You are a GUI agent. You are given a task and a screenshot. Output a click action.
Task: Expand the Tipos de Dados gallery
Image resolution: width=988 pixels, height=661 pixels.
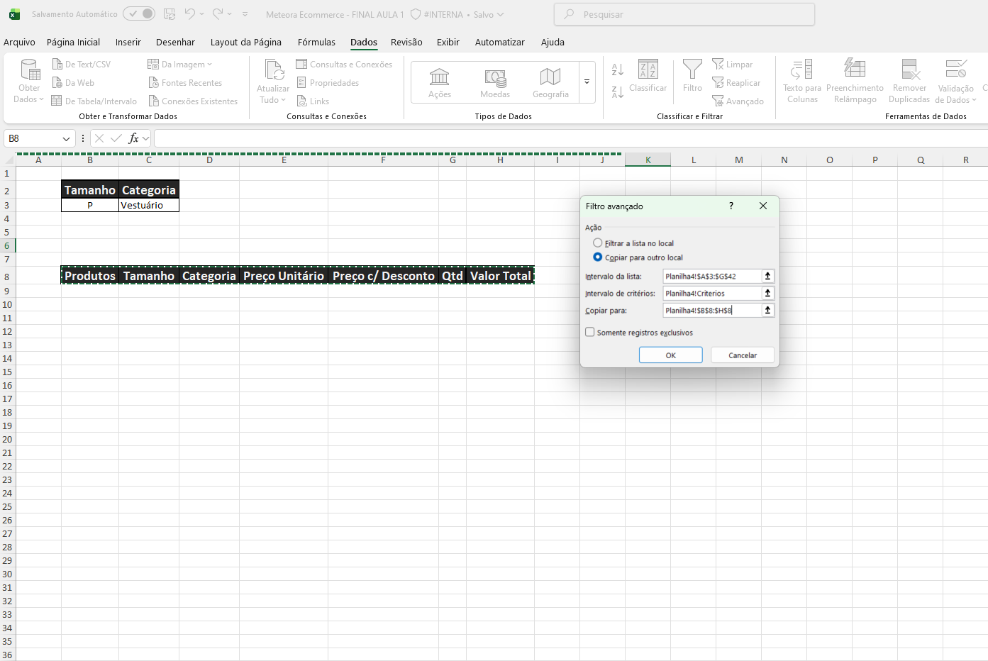[x=587, y=82]
